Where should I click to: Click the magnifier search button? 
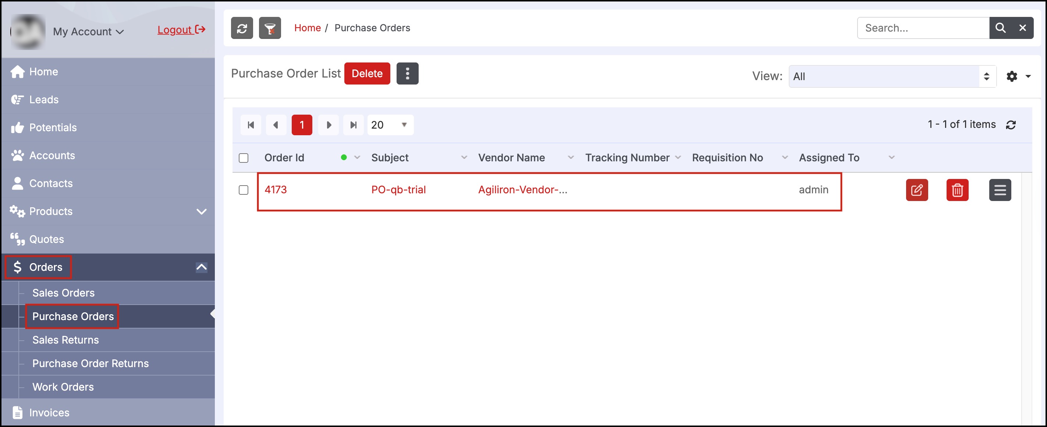tap(1000, 28)
